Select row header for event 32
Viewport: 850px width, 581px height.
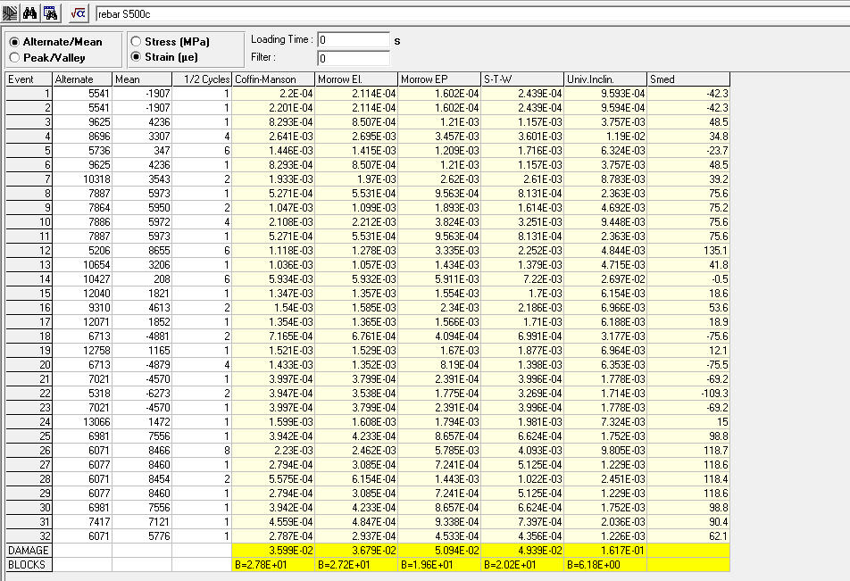click(x=29, y=536)
